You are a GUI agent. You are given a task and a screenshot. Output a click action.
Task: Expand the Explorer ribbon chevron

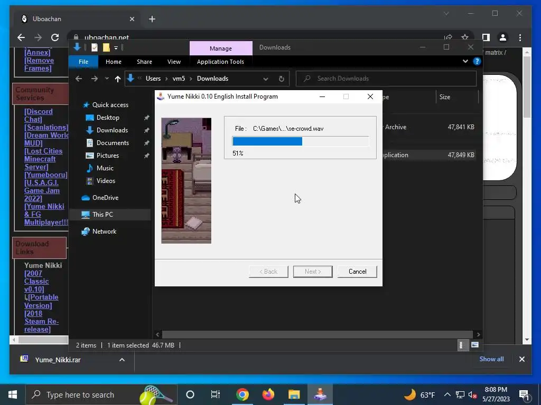465,61
